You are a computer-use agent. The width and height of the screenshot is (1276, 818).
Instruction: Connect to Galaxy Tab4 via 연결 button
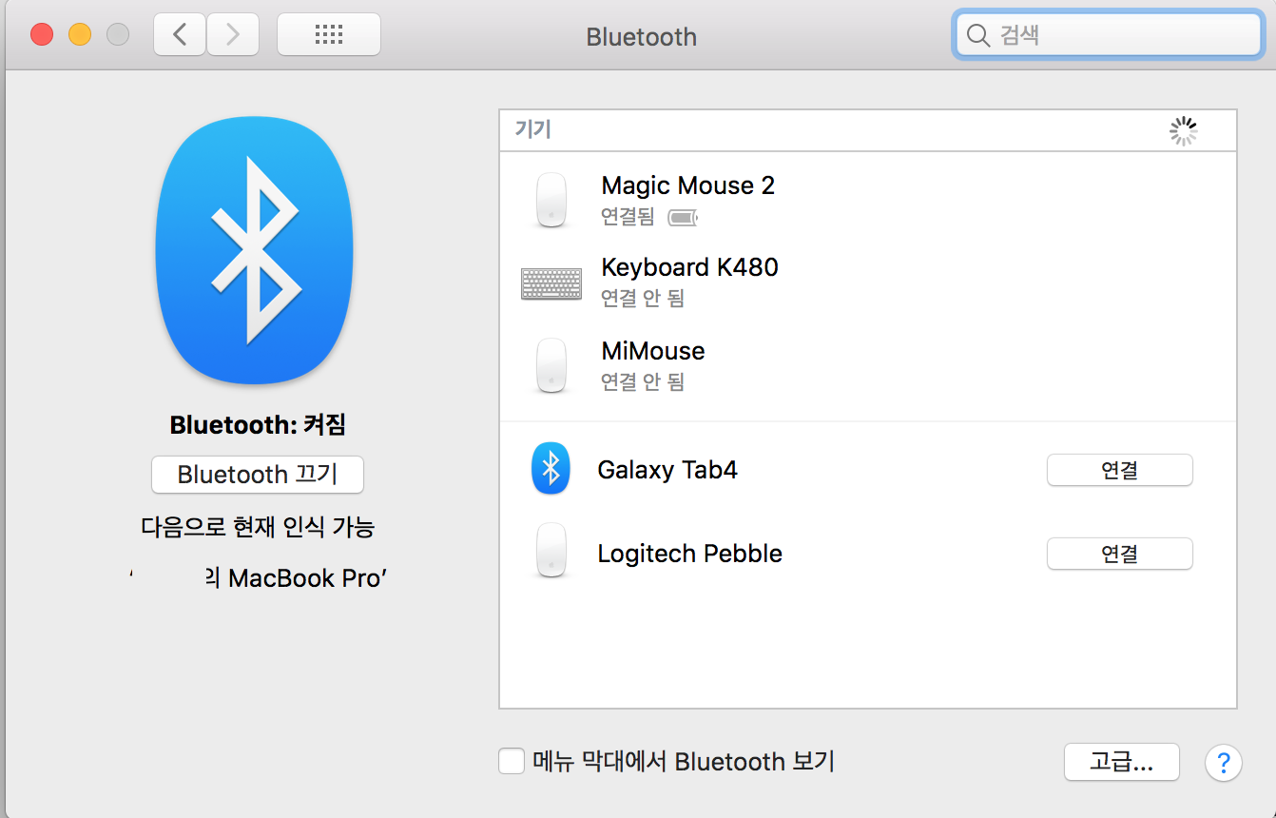coord(1119,470)
